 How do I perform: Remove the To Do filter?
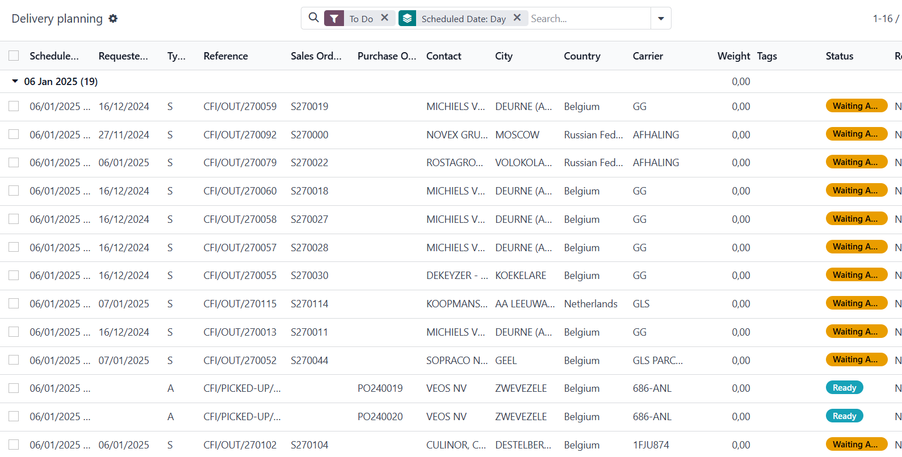click(384, 18)
